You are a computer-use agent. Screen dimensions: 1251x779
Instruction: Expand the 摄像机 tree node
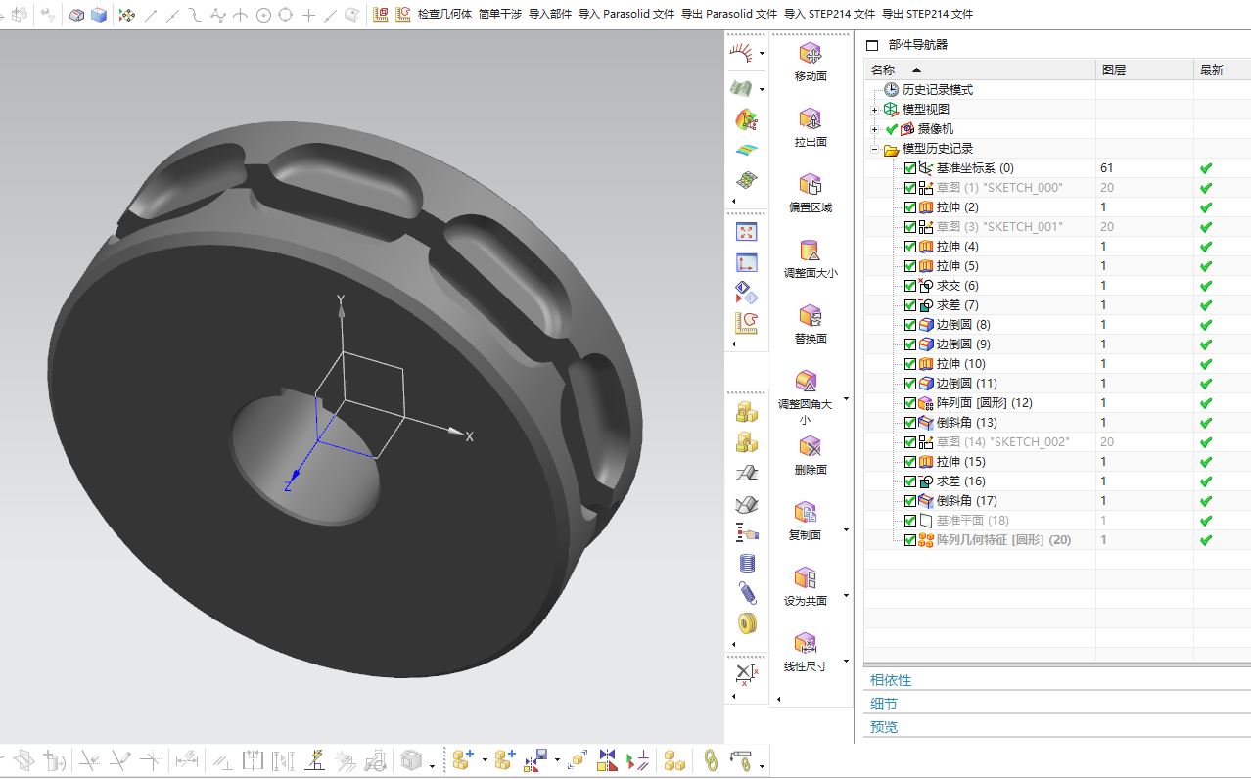pyautogui.click(x=874, y=129)
